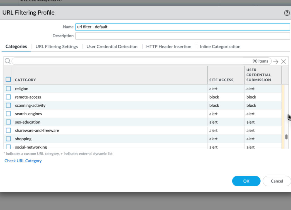The image size is (291, 210).
Task: Toggle the search-engines row checkbox
Action: click(x=8, y=114)
